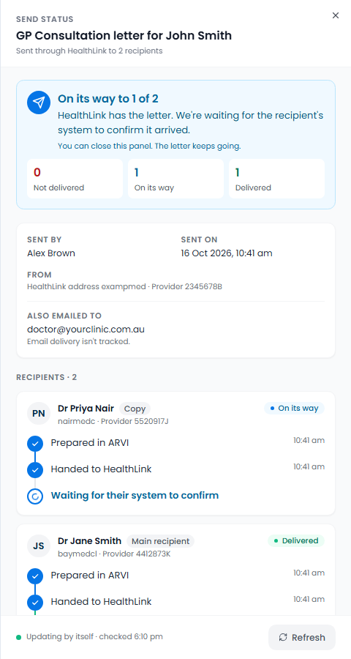Click the date 16 Oct 2026, 10:41 am
351x659 pixels.
[x=227, y=253]
